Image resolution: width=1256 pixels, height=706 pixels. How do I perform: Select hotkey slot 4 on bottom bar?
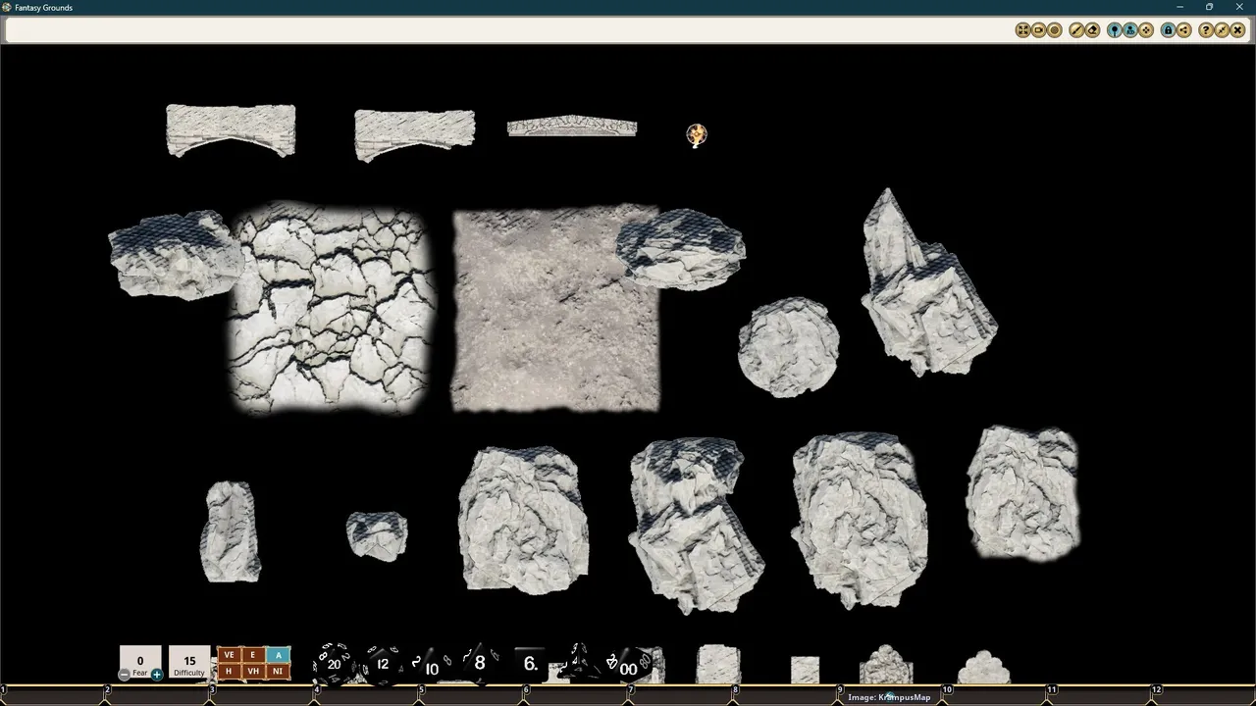point(366,694)
